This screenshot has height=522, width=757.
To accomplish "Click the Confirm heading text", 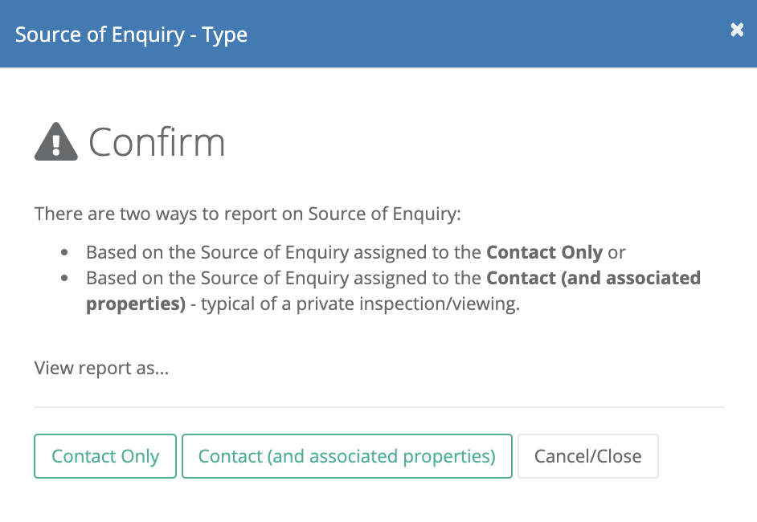I will click(157, 142).
